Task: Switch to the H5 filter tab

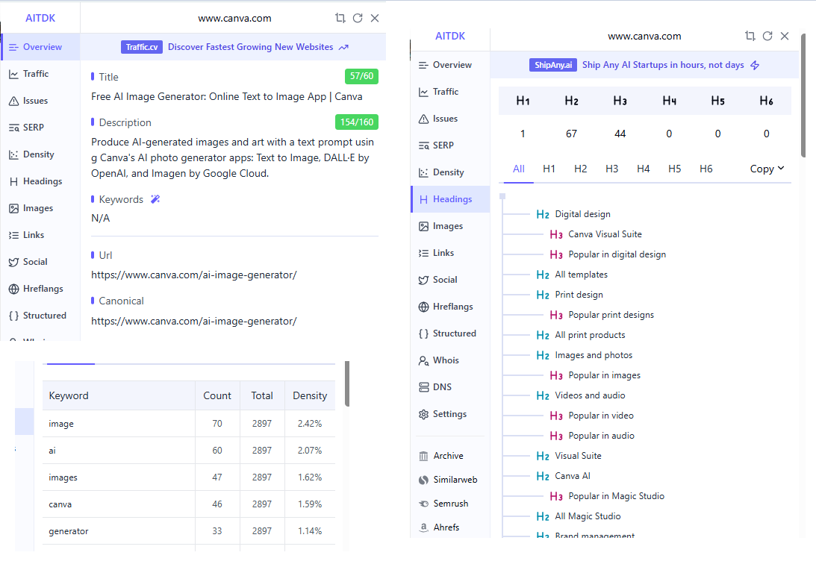Action: point(674,169)
